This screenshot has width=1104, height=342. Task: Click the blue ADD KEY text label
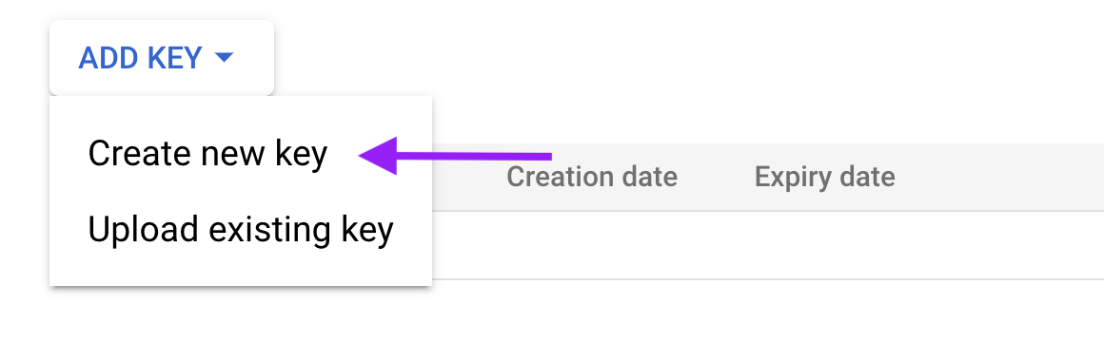(x=140, y=58)
